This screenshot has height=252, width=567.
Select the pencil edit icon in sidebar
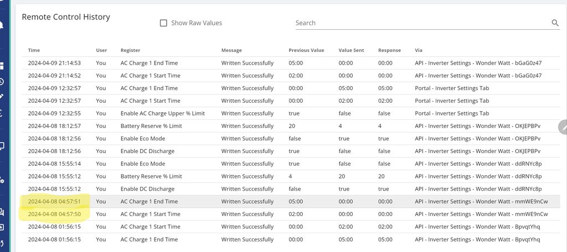tap(2, 97)
